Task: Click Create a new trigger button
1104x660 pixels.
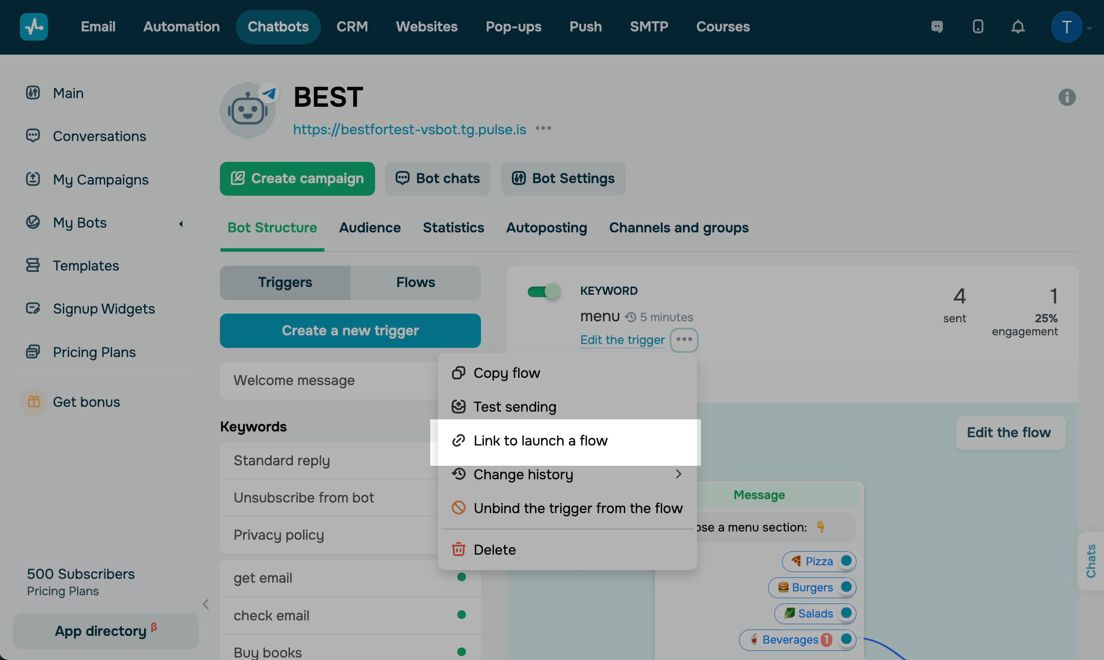Action: [350, 330]
